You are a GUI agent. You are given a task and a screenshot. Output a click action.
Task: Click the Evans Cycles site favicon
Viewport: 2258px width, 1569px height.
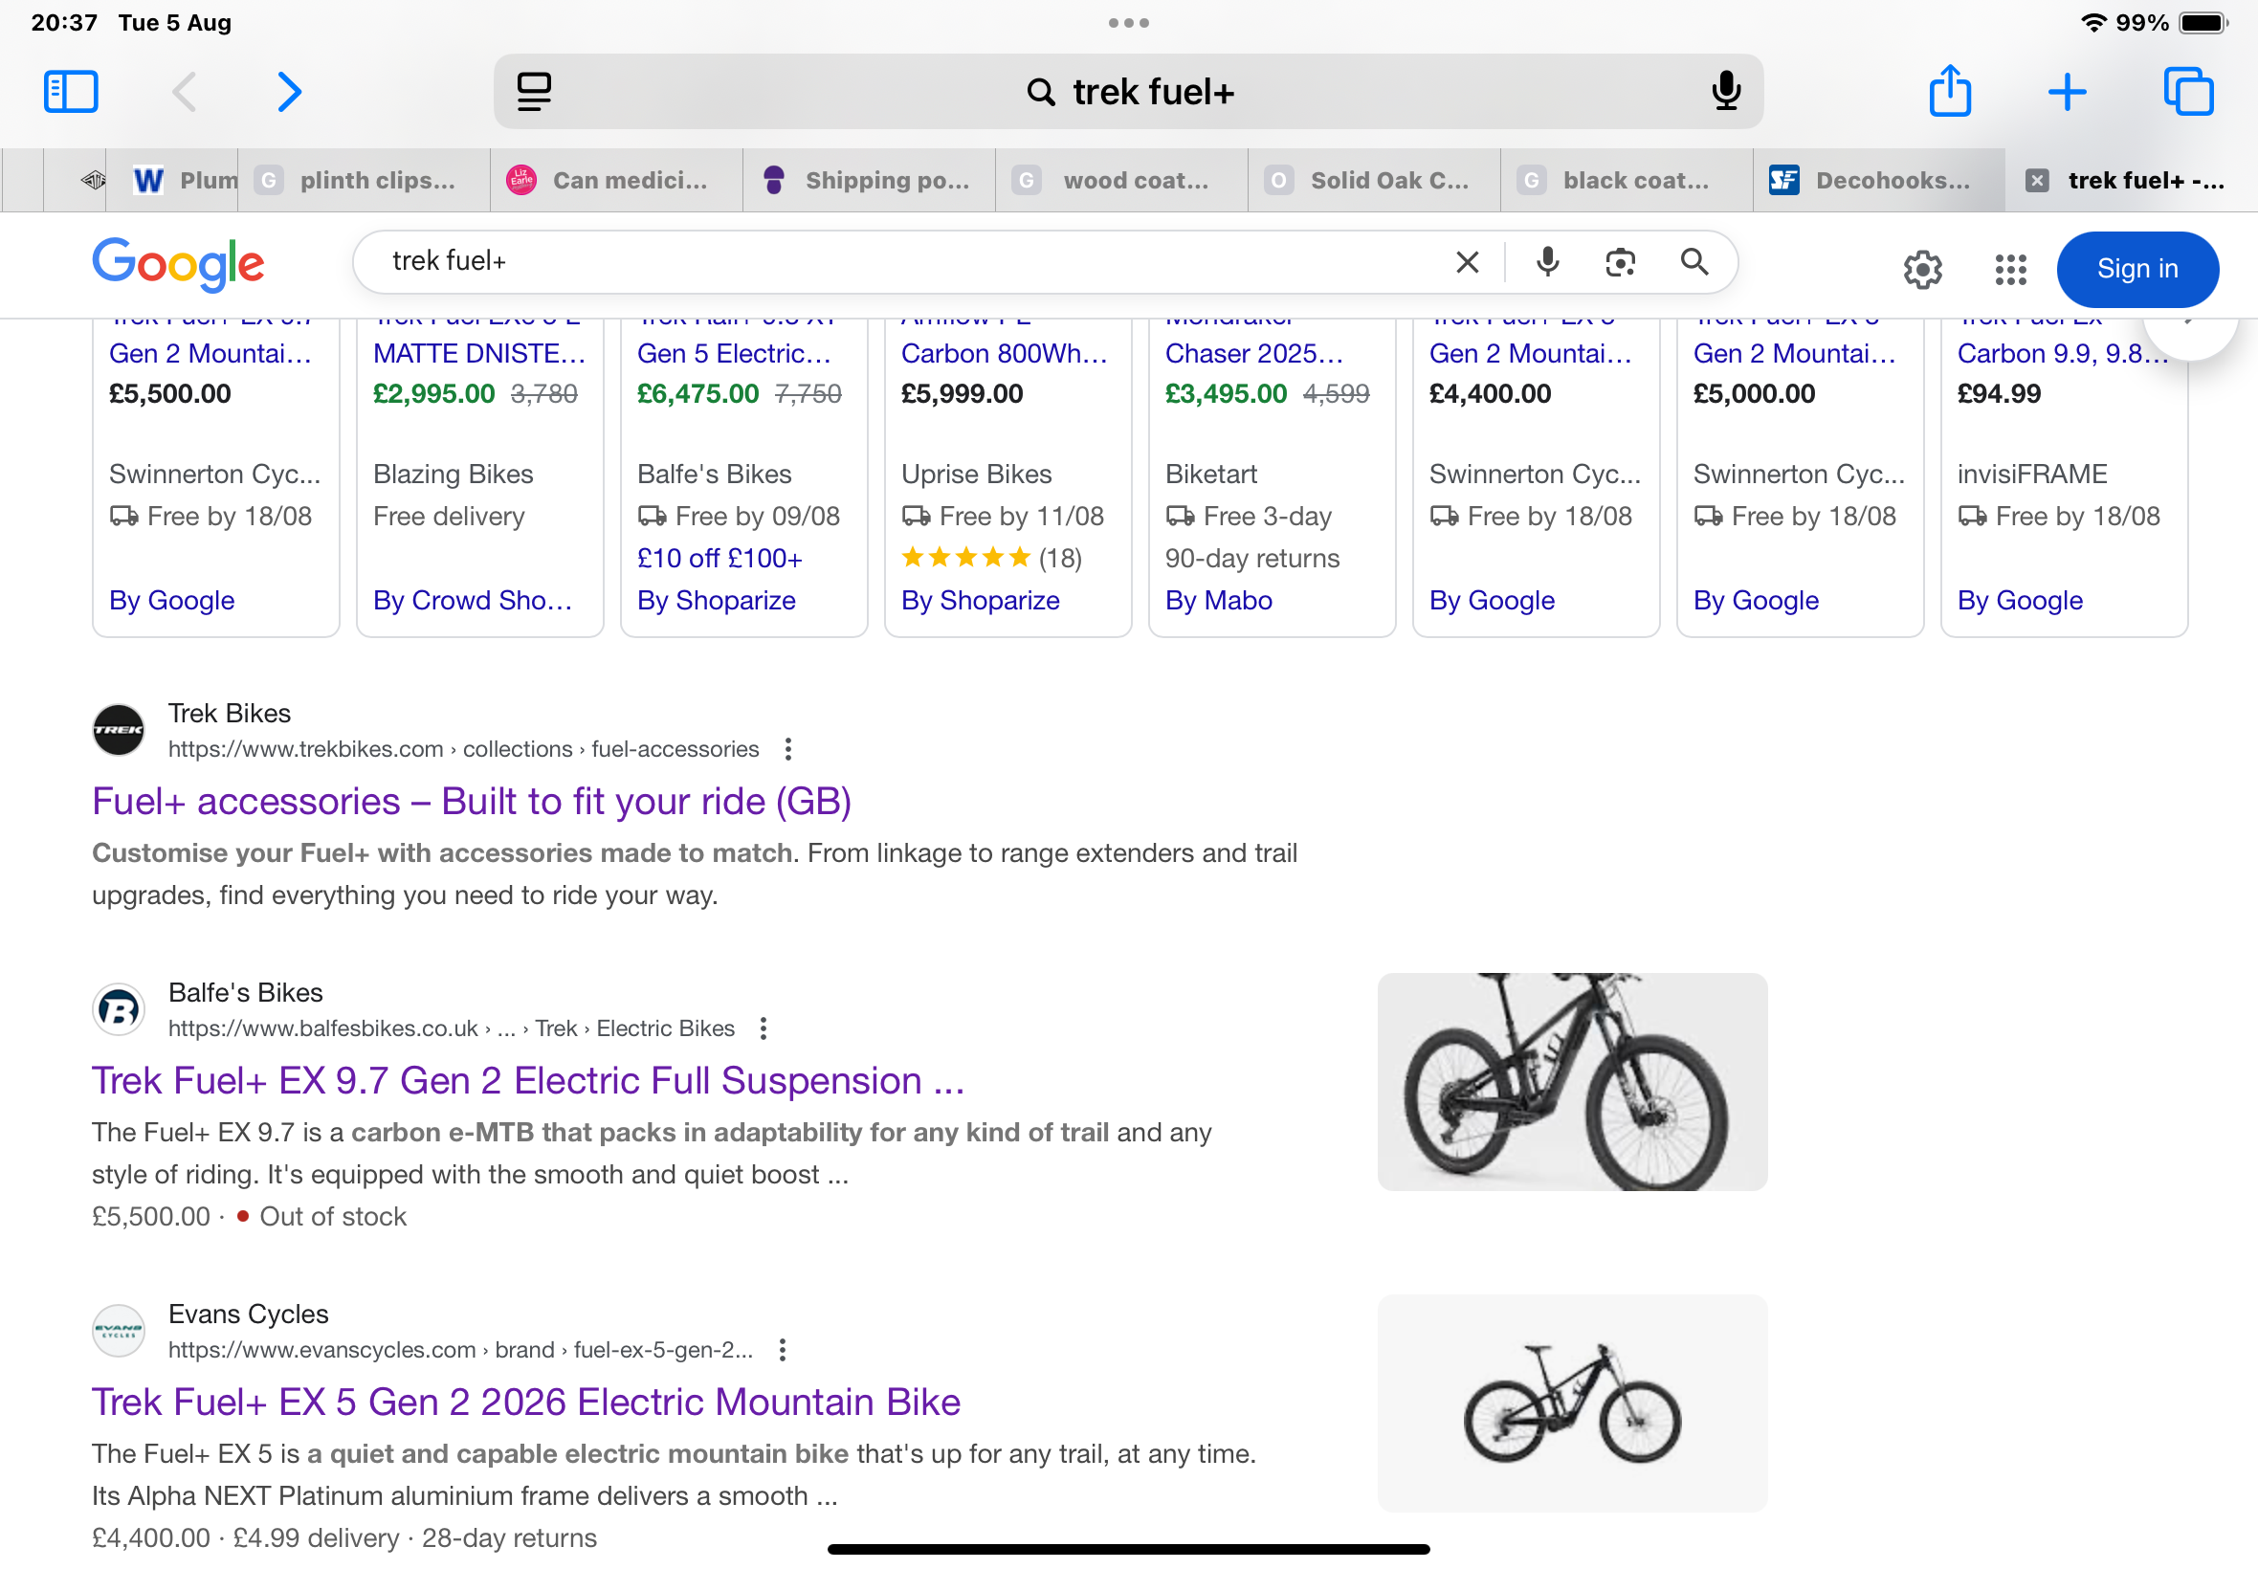119,1331
